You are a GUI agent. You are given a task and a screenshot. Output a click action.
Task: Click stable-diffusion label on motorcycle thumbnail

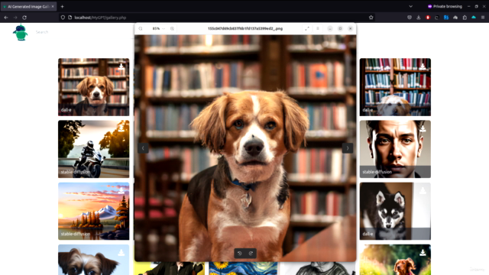[76, 172]
